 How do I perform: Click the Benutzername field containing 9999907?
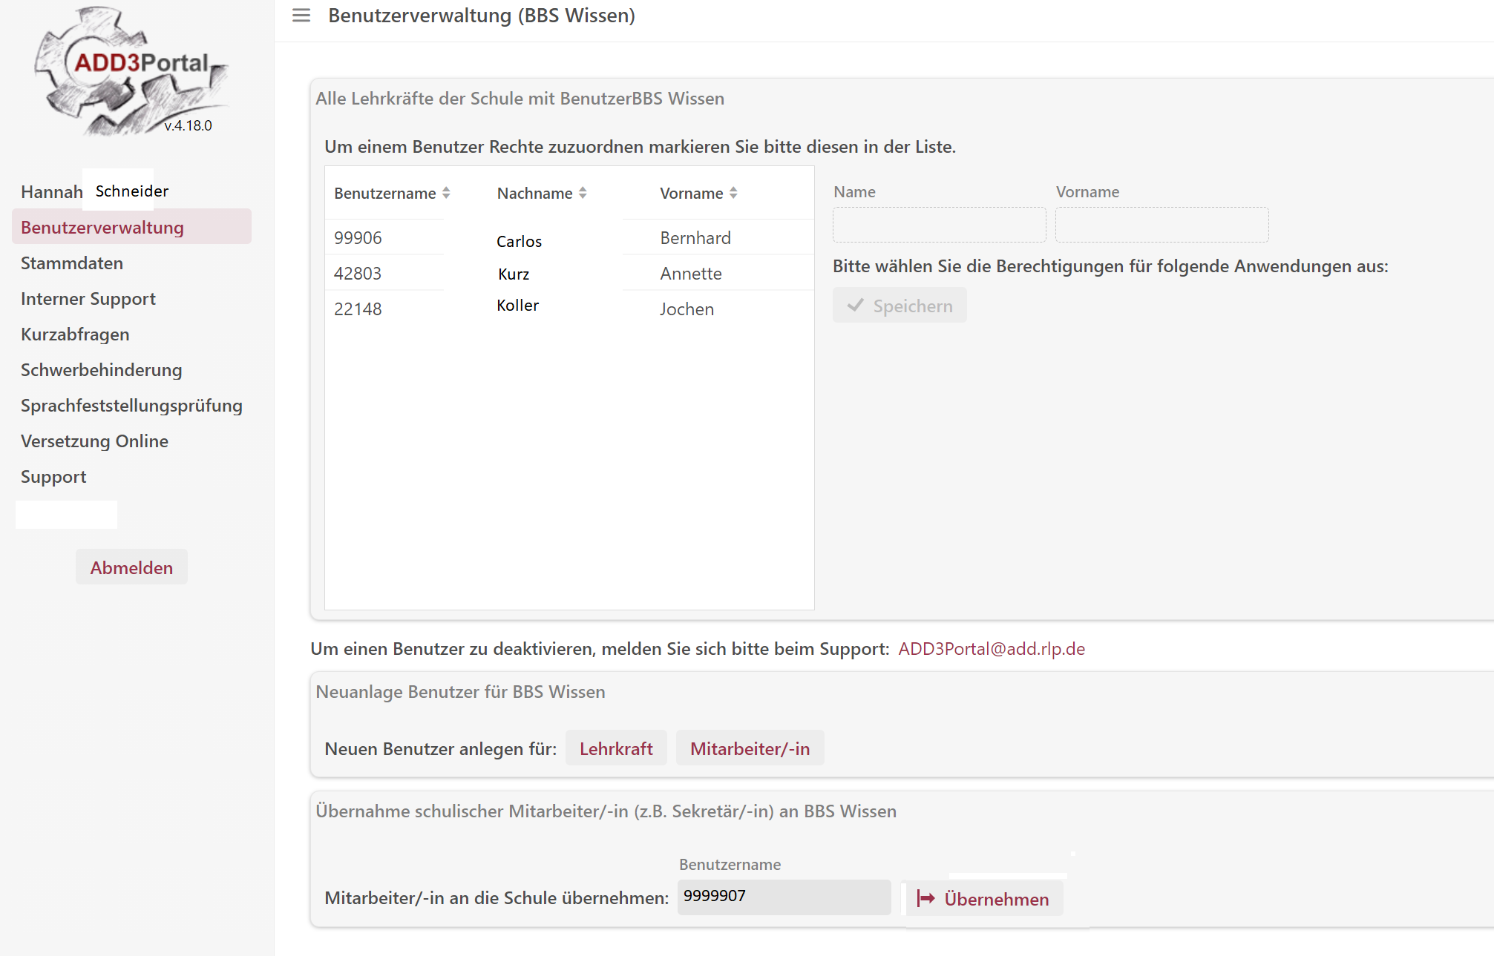(784, 897)
